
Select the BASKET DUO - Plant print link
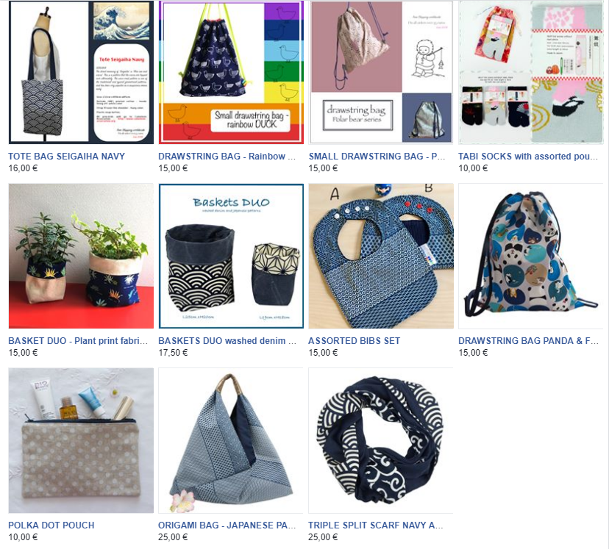pyautogui.click(x=78, y=341)
